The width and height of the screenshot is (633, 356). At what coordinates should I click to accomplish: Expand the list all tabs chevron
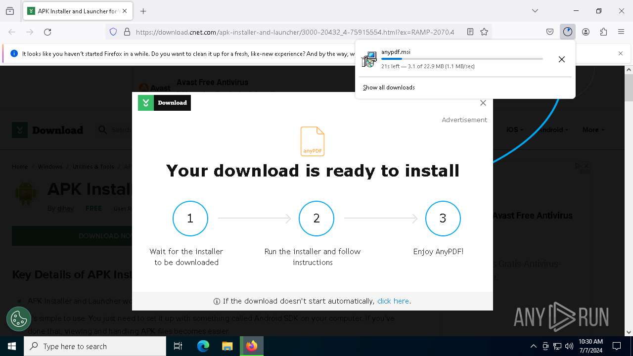pyautogui.click(x=535, y=11)
